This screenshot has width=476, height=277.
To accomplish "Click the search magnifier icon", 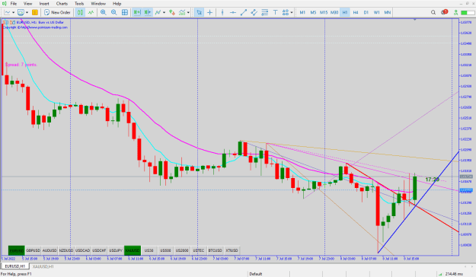I will click(x=433, y=12).
